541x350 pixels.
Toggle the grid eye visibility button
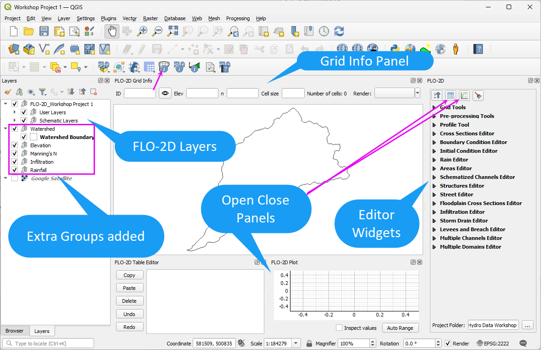[165, 93]
